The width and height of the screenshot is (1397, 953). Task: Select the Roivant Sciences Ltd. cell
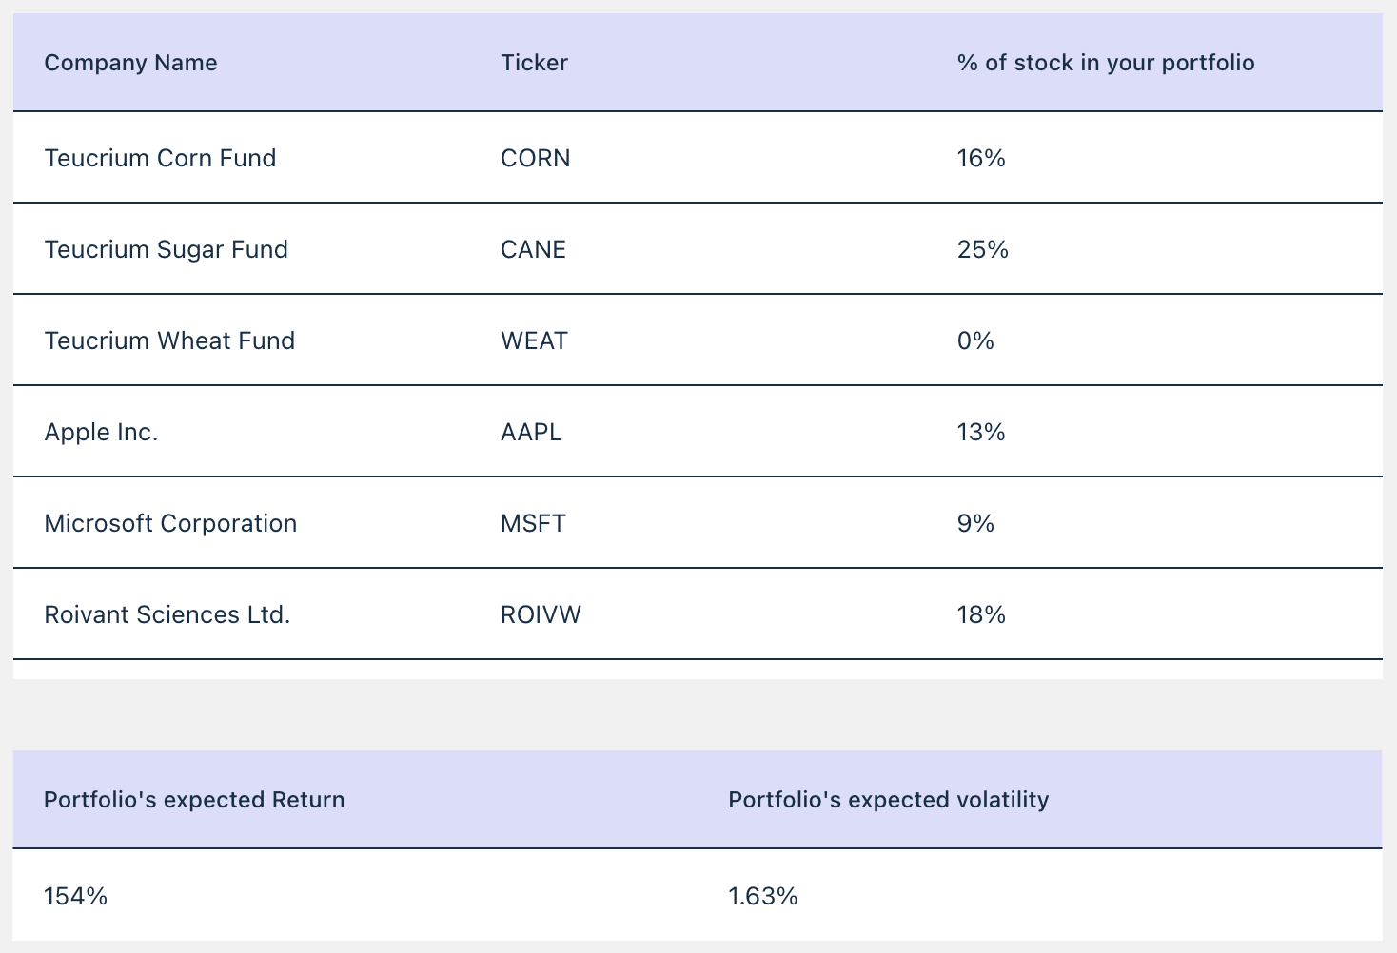point(167,614)
